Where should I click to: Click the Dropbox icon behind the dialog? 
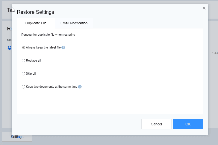pyautogui.click(x=10, y=48)
